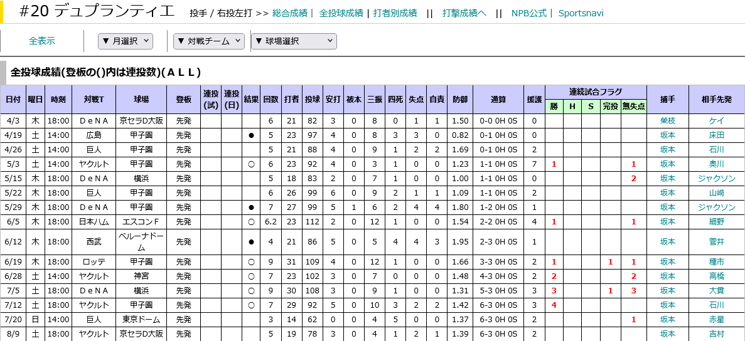The width and height of the screenshot is (745, 341).
Task: Open the 打撃成績へ link
Action: click(x=464, y=13)
